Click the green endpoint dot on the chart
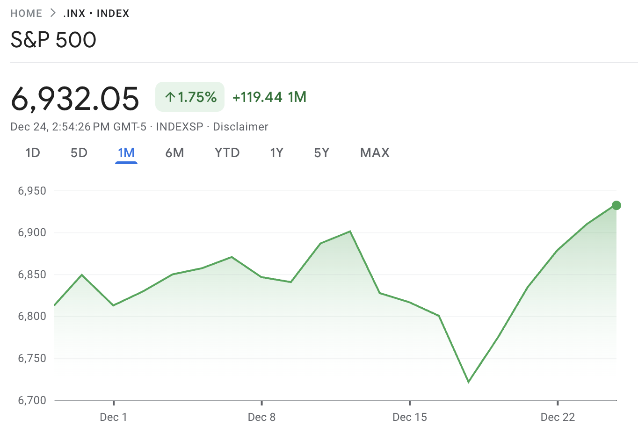The height and width of the screenshot is (434, 638). [616, 205]
